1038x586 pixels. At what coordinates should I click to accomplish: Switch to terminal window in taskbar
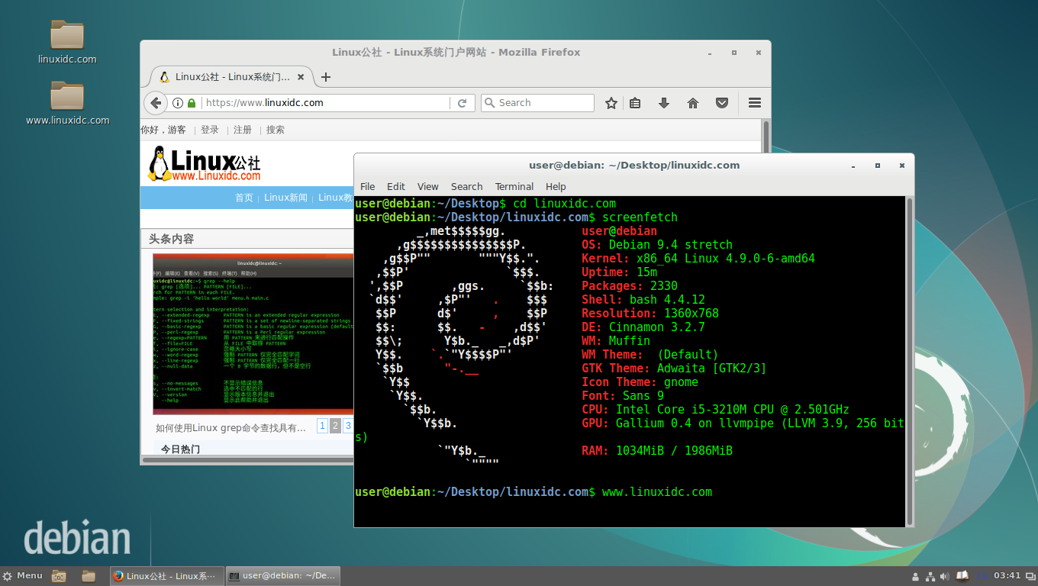coord(282,576)
